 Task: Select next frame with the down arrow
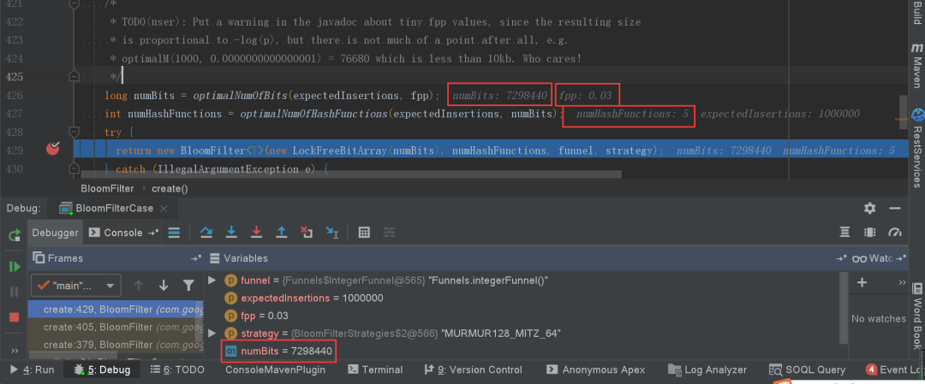164,286
